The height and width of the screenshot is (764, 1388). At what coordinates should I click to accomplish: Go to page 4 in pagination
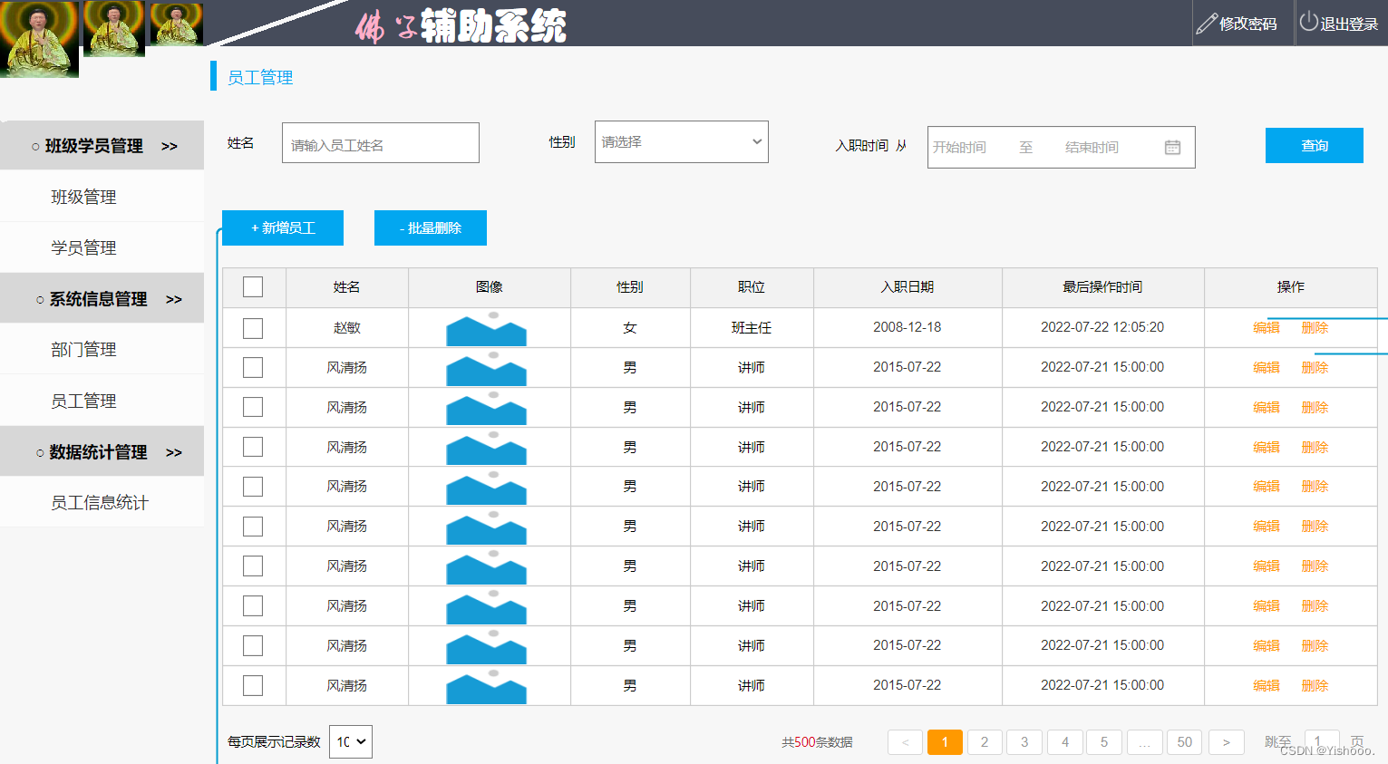tap(1065, 741)
